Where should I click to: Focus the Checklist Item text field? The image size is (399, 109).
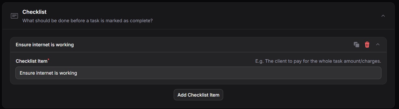(198, 73)
